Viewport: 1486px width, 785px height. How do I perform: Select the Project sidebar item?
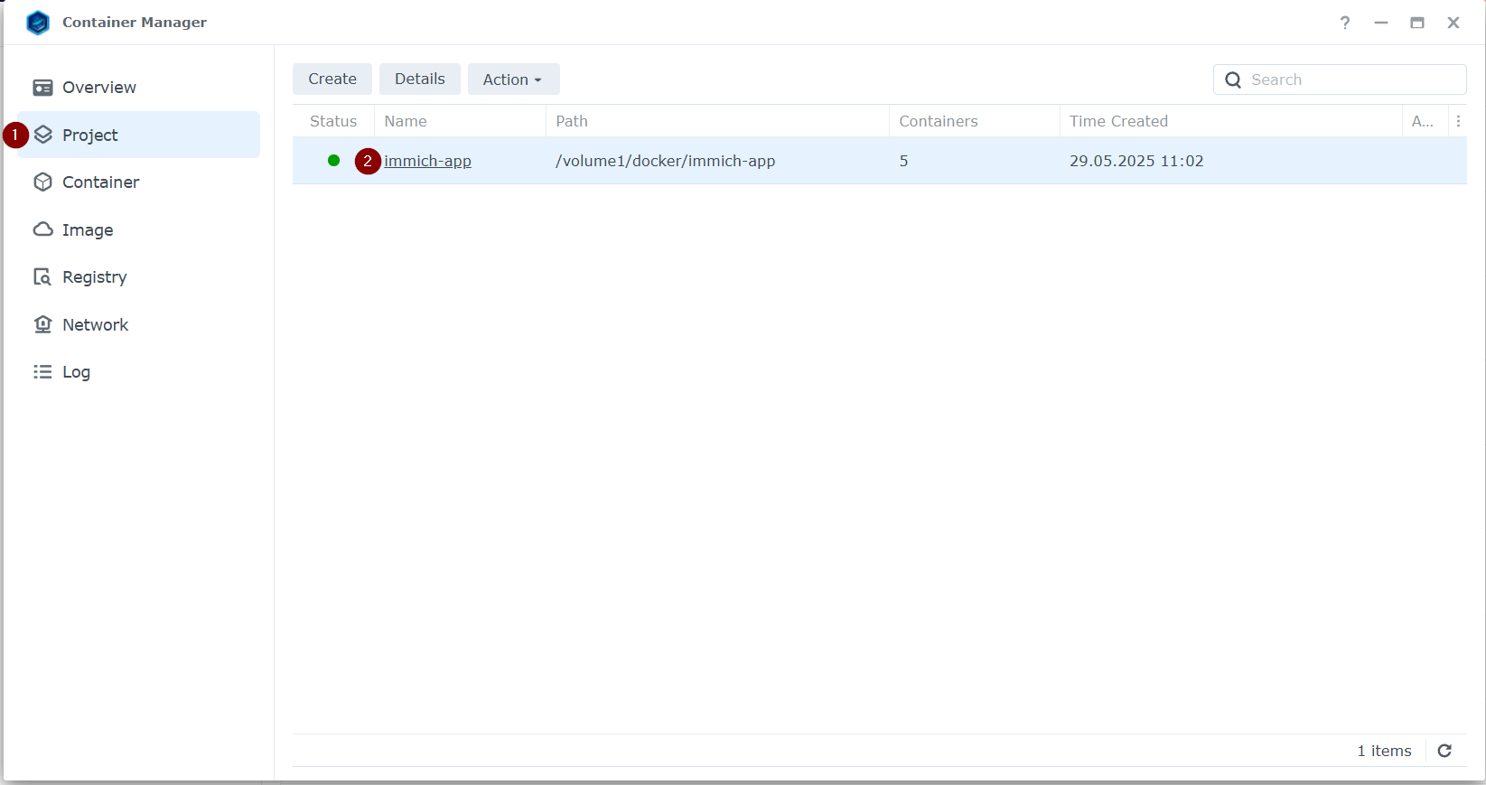point(139,135)
